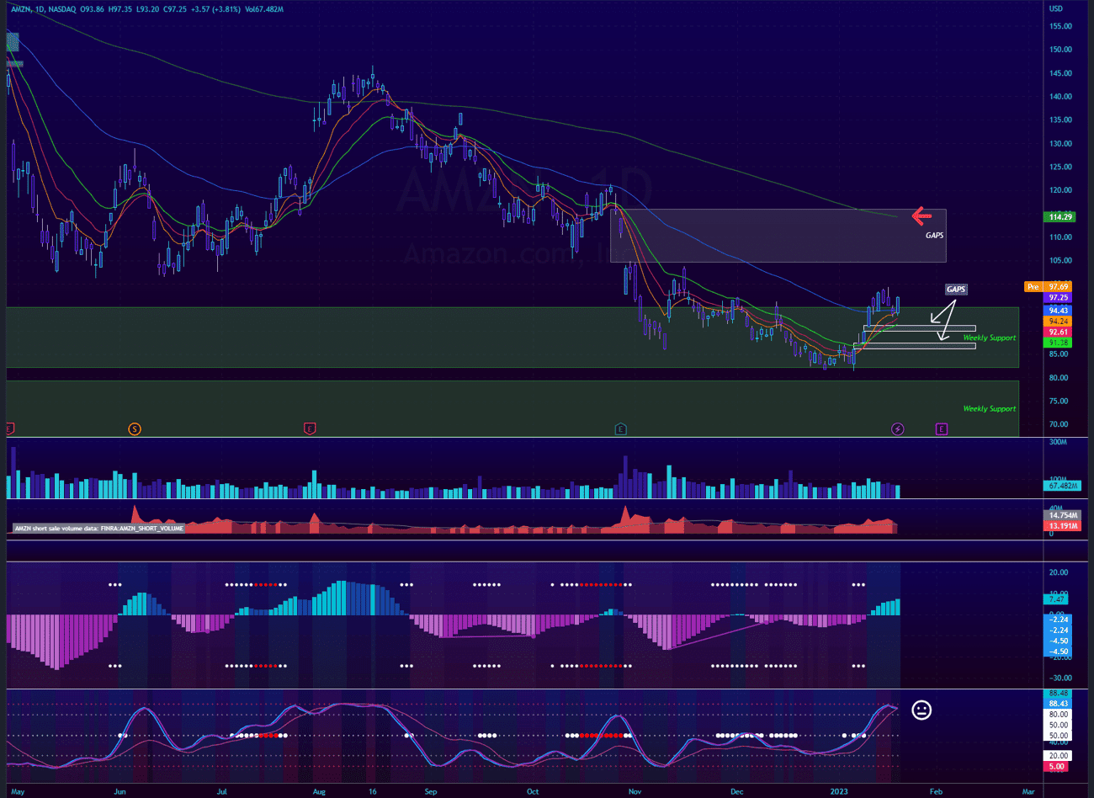Viewport: 1094px width, 798px height.
Task: Open the USD currency selector
Action: click(1055, 8)
